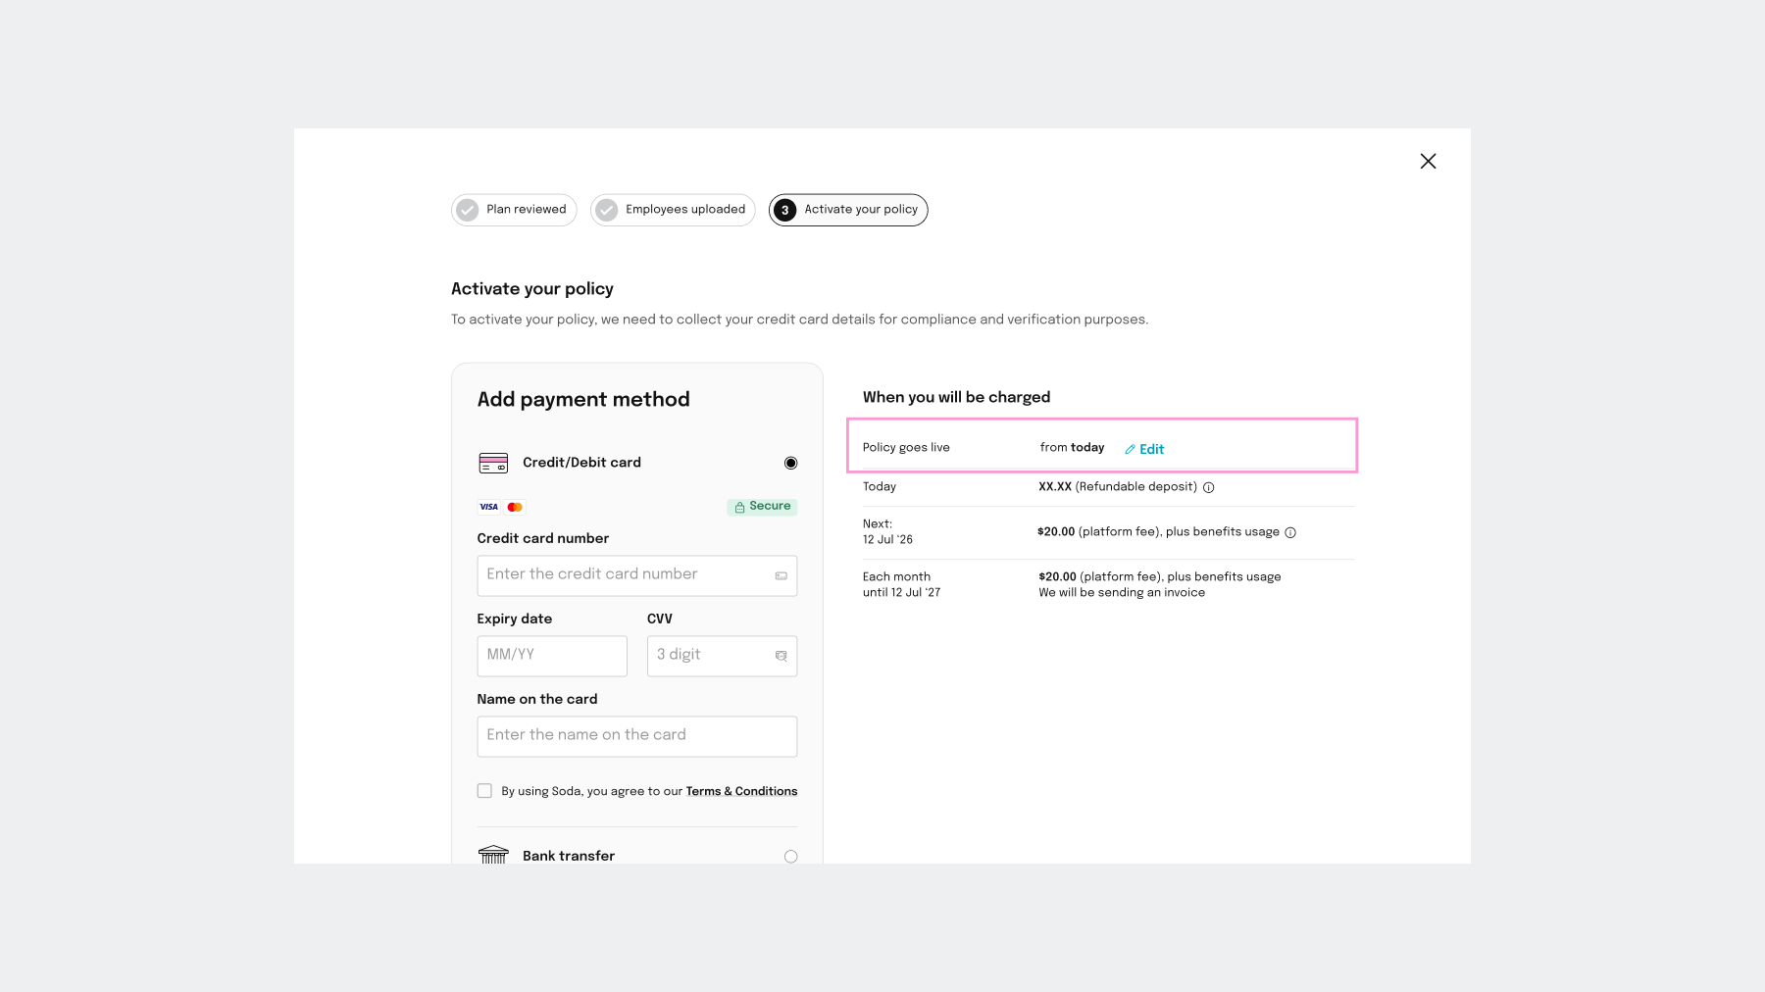Select the Credit/Debit card radio button
The image size is (1765, 992).
click(791, 463)
